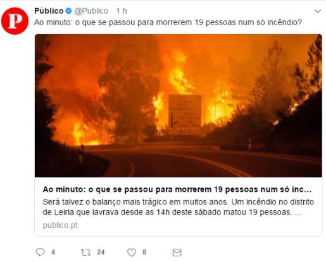Click the Público red P avatar

15,21
